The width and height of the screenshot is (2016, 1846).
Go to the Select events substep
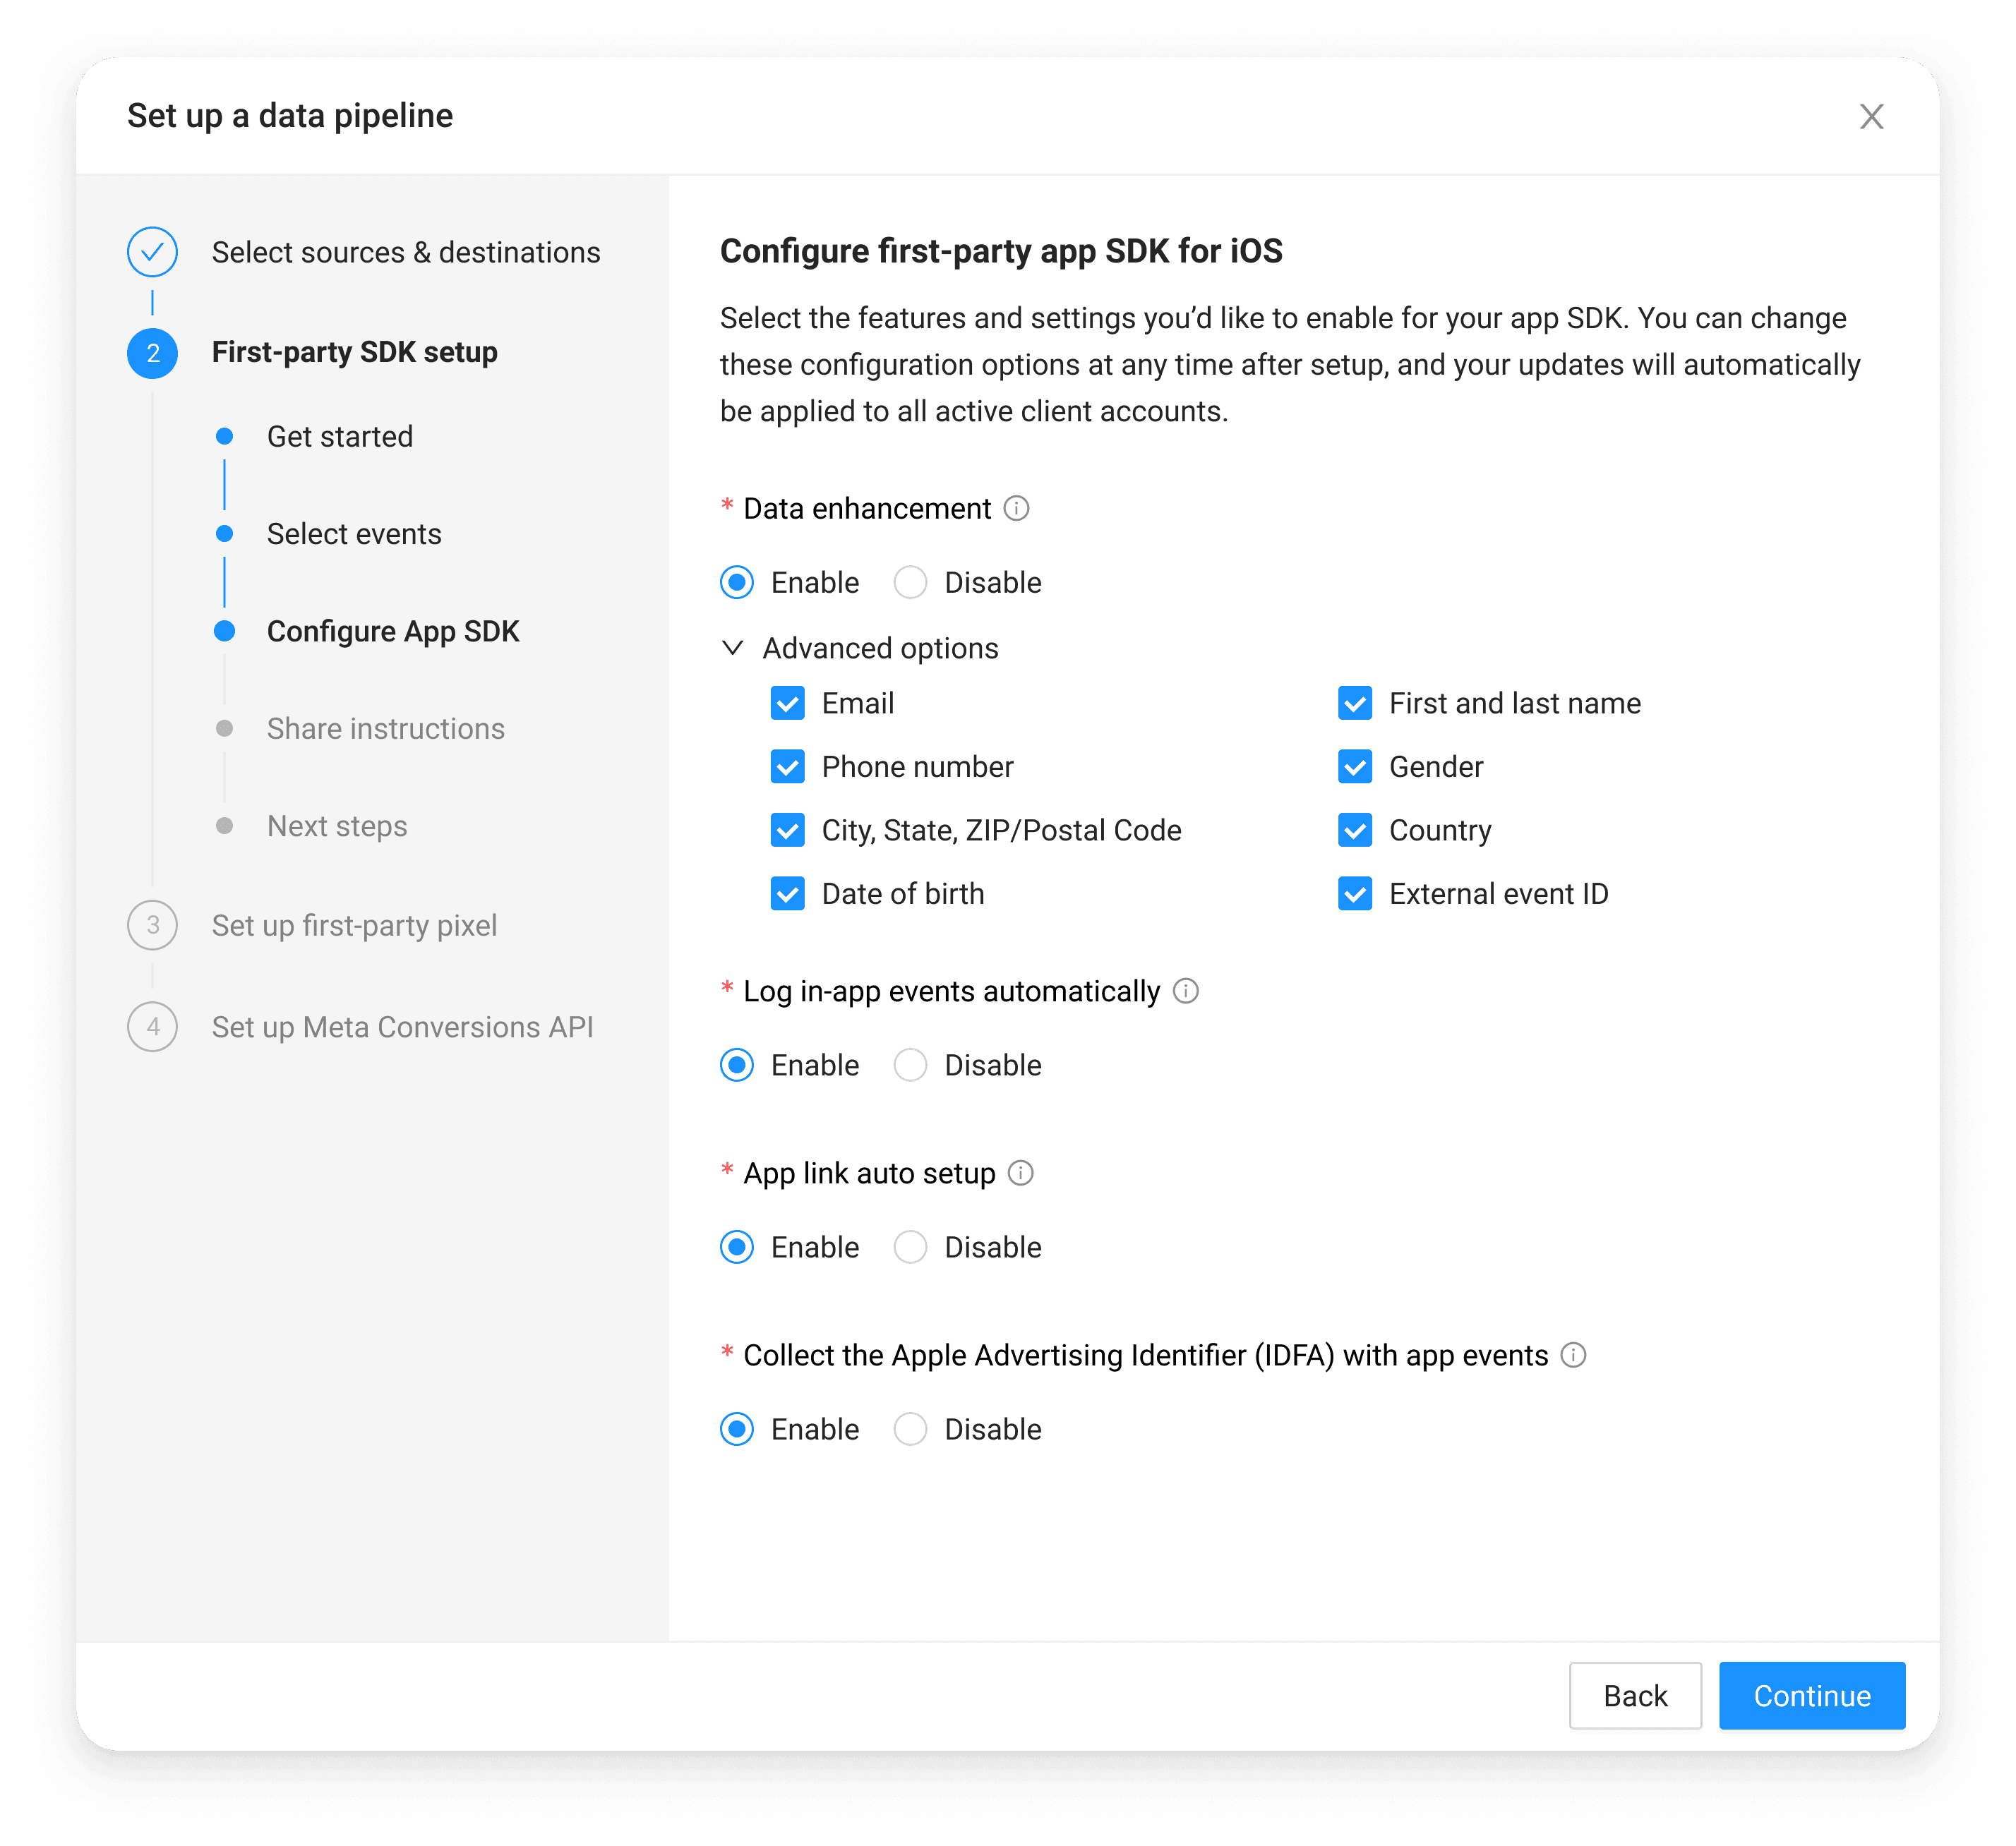tap(353, 535)
